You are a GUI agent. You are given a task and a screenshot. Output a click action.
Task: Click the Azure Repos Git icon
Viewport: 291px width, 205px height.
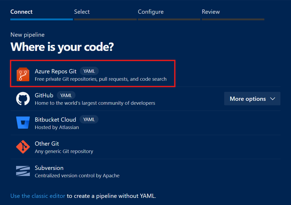23,74
